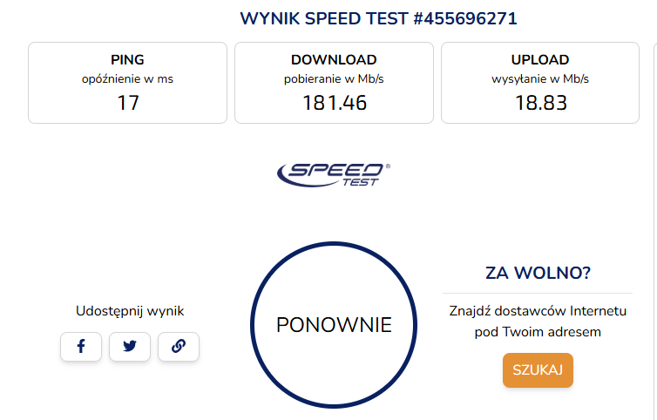
Task: Click the wysyłanie w Mb/s subtitle
Action: click(540, 79)
